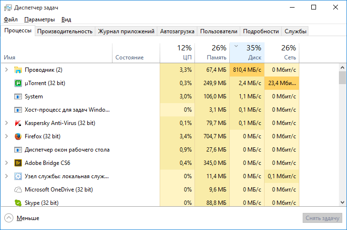Click the 106,0 МБ memory value
Image resolution: width=347 pixels, height=230 pixels.
[x=212, y=96]
